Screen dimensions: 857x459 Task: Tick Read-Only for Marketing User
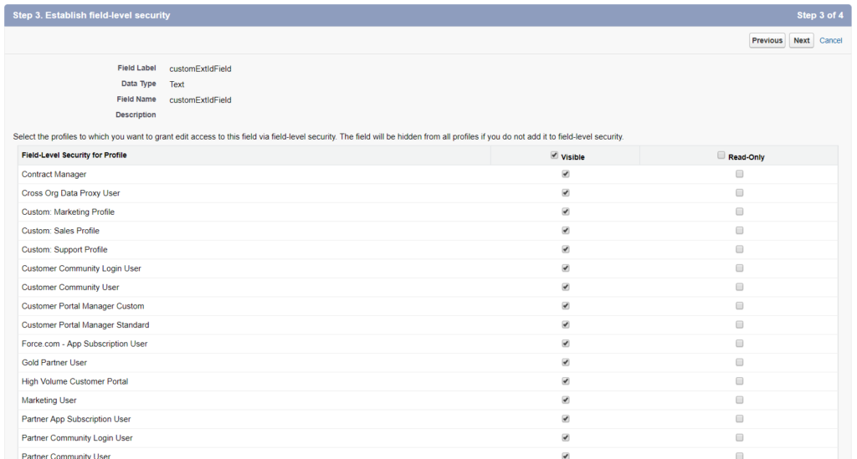tap(740, 400)
